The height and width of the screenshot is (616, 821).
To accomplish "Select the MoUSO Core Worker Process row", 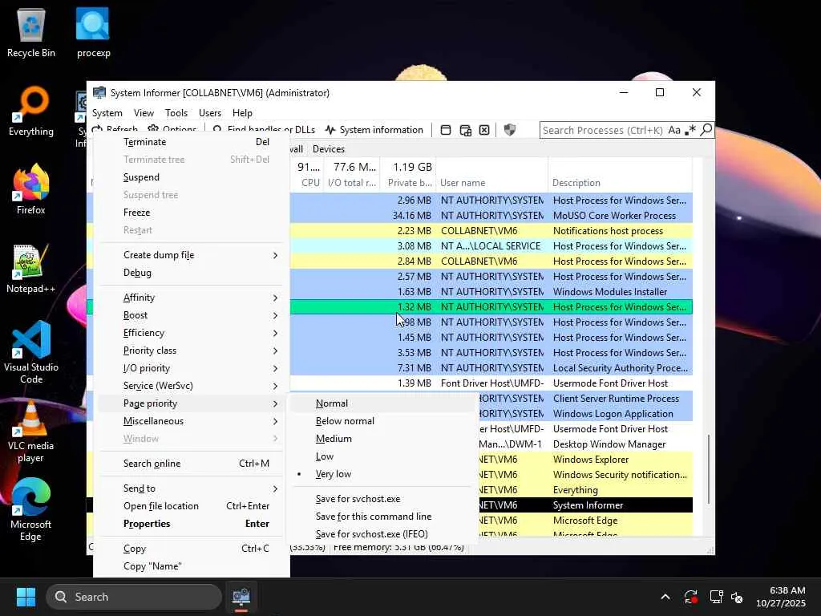I will 491,216.
